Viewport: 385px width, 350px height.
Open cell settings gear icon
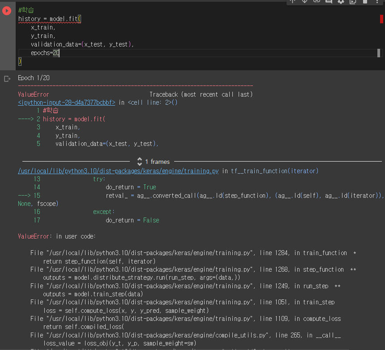(341, 1)
